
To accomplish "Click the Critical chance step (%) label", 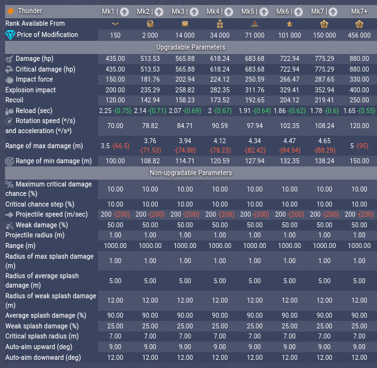I will (40, 204).
